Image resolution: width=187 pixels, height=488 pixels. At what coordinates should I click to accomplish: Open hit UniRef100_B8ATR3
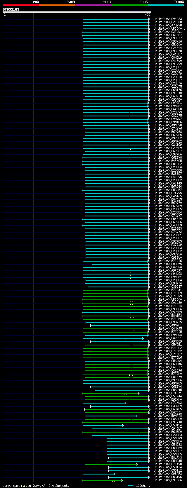point(168,316)
